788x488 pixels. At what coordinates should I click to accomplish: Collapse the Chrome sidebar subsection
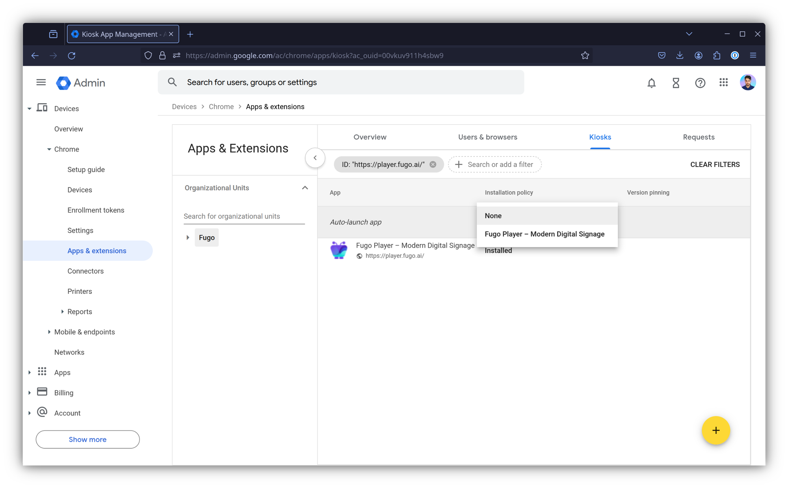click(x=49, y=149)
